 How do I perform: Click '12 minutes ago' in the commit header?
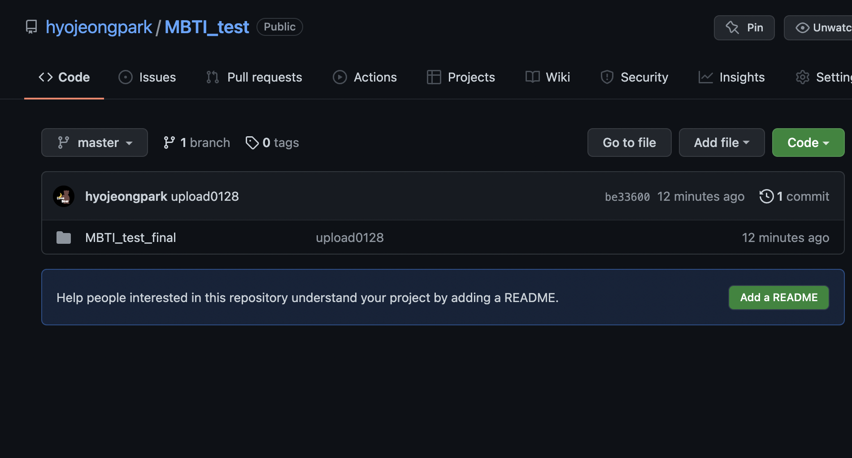pyautogui.click(x=701, y=196)
